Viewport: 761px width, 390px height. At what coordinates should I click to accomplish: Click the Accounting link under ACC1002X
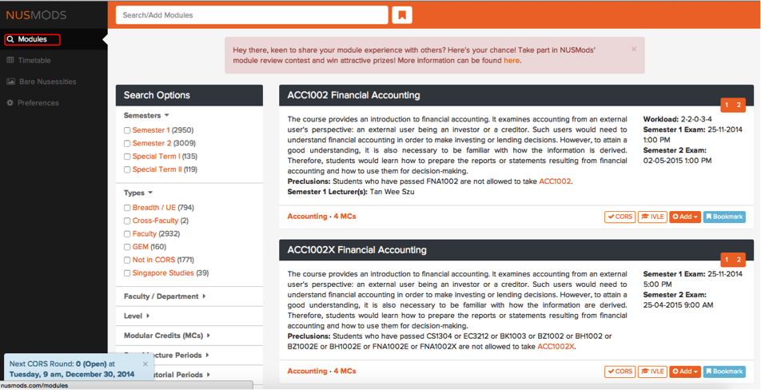coord(307,371)
